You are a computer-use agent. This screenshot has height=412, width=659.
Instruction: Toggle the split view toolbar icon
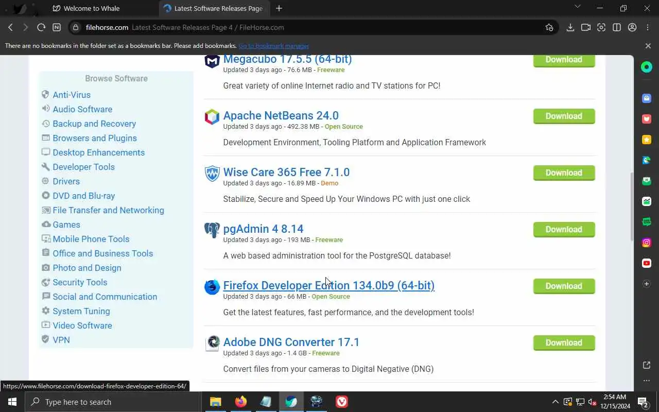(x=616, y=27)
